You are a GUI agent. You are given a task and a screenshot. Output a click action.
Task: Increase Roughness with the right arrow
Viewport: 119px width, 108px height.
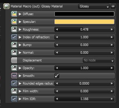(112, 30)
